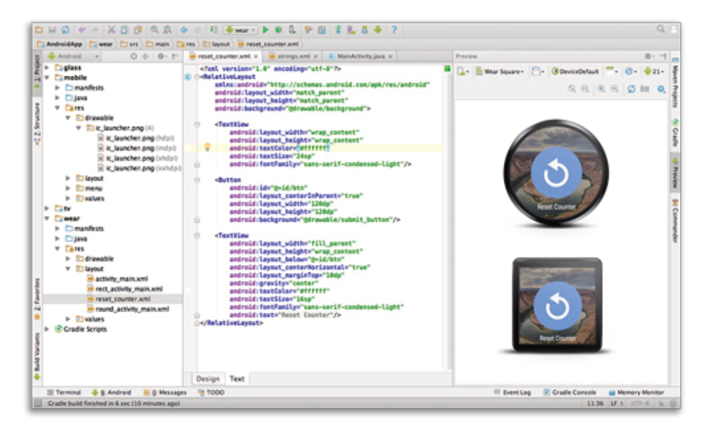Open the Event Log
This screenshot has width=711, height=439.
[512, 392]
